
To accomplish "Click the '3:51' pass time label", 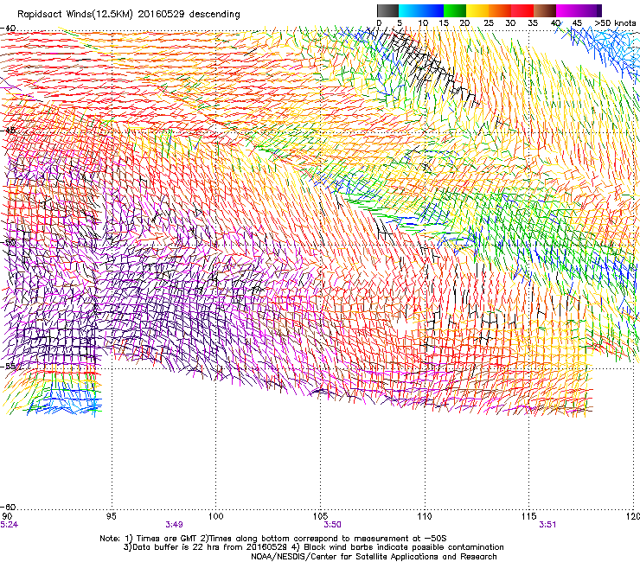I will click(547, 525).
